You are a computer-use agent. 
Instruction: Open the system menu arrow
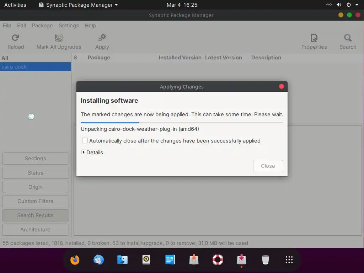(357, 5)
